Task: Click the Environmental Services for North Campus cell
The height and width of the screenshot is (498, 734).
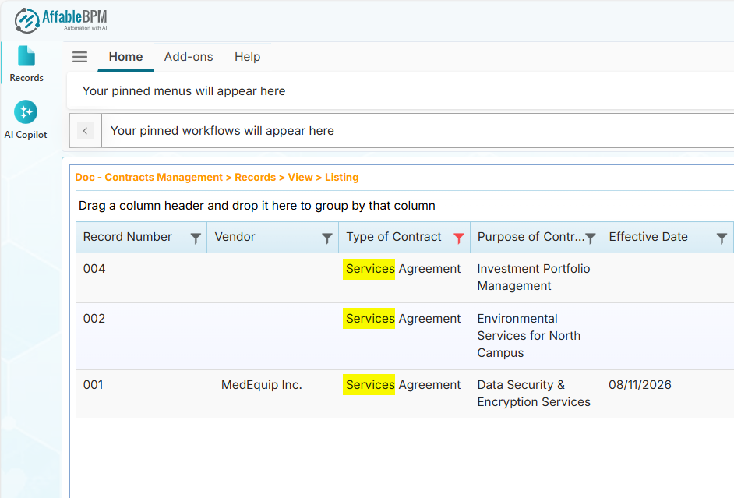Action: point(528,336)
